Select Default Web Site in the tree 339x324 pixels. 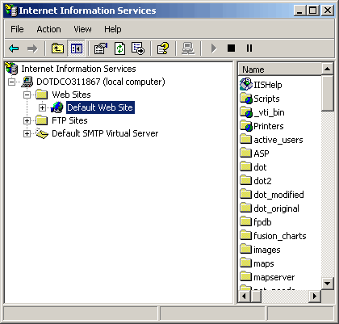click(x=100, y=107)
